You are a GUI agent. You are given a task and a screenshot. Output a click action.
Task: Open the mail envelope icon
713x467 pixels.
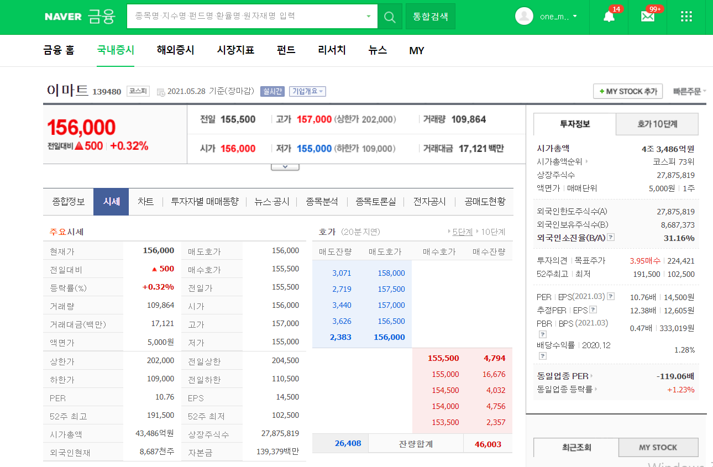(647, 16)
